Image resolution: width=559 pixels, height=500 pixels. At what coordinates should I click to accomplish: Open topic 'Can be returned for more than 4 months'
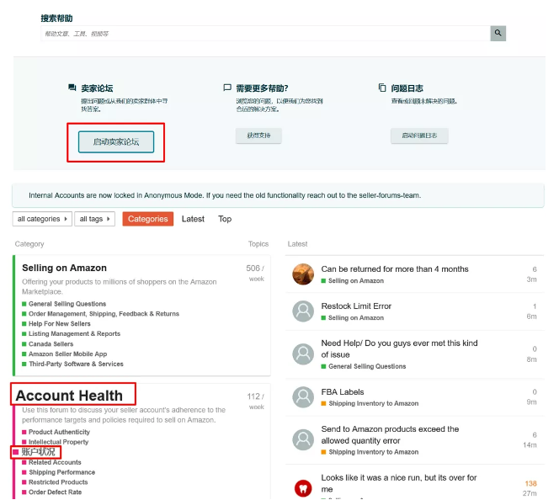point(395,269)
